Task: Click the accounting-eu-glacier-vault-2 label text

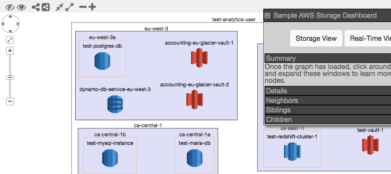Action: pos(195,85)
